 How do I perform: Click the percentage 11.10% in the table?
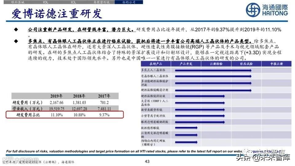pyautogui.click(x=57, y=115)
